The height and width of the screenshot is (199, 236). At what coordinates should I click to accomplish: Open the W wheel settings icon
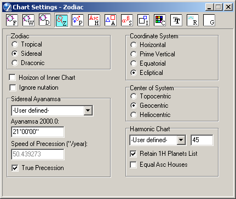[28, 20]
